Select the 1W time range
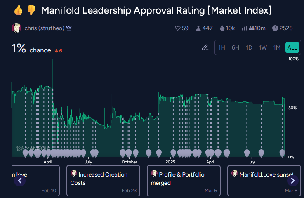 263,47
